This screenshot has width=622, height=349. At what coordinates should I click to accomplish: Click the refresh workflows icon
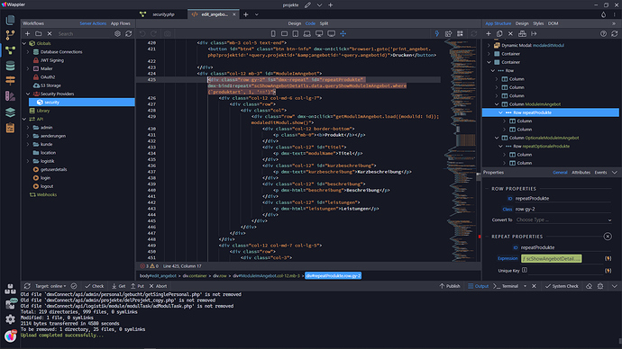point(129,33)
